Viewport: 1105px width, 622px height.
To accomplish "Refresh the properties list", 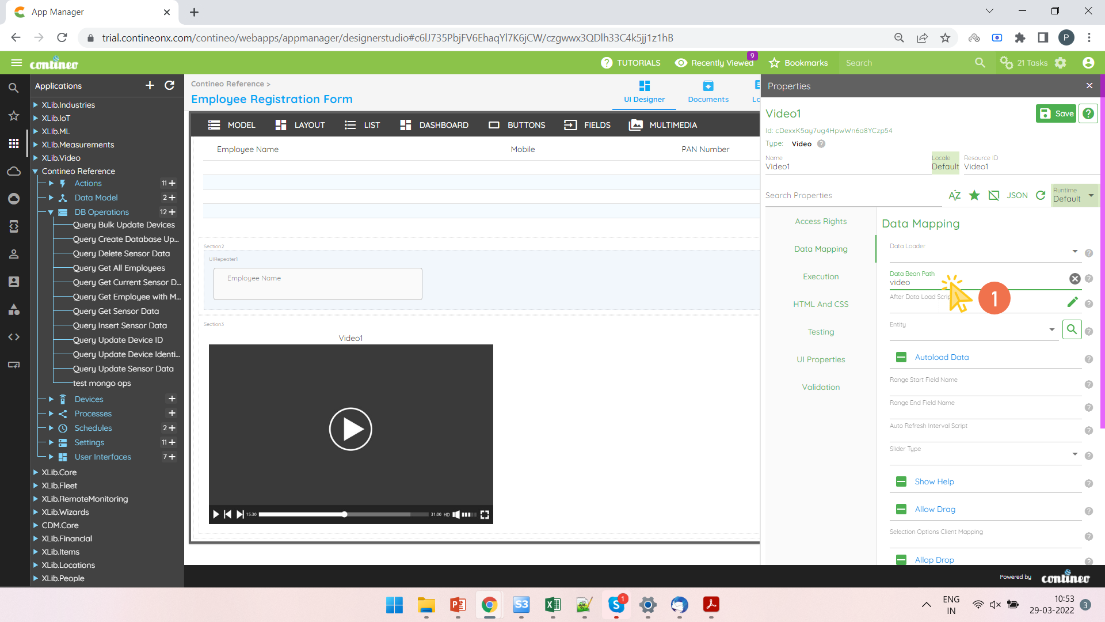I will (1041, 195).
